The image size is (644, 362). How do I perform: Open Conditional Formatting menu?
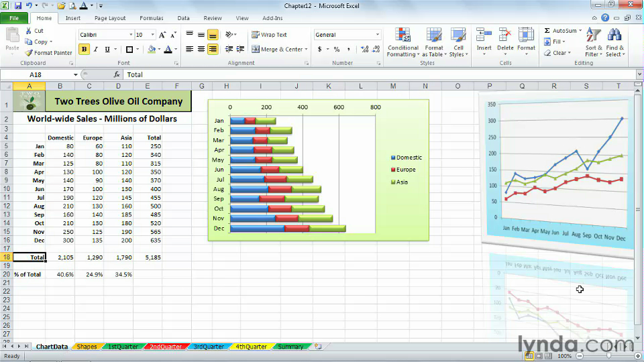(403, 42)
